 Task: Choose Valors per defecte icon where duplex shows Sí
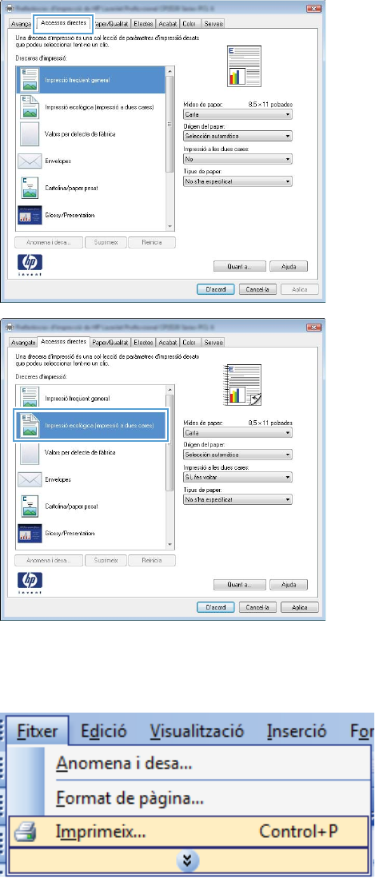pos(29,451)
